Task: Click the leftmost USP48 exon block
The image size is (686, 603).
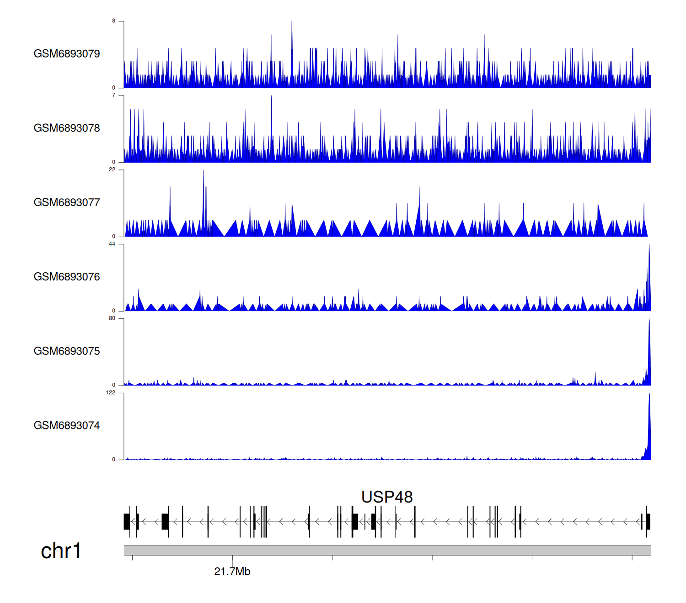Action: click(x=127, y=522)
